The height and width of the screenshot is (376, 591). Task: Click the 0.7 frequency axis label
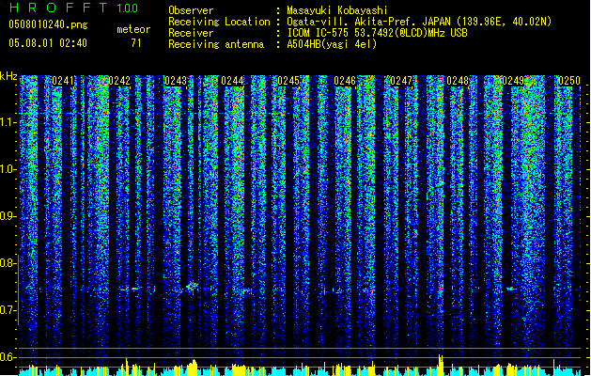pyautogui.click(x=8, y=310)
